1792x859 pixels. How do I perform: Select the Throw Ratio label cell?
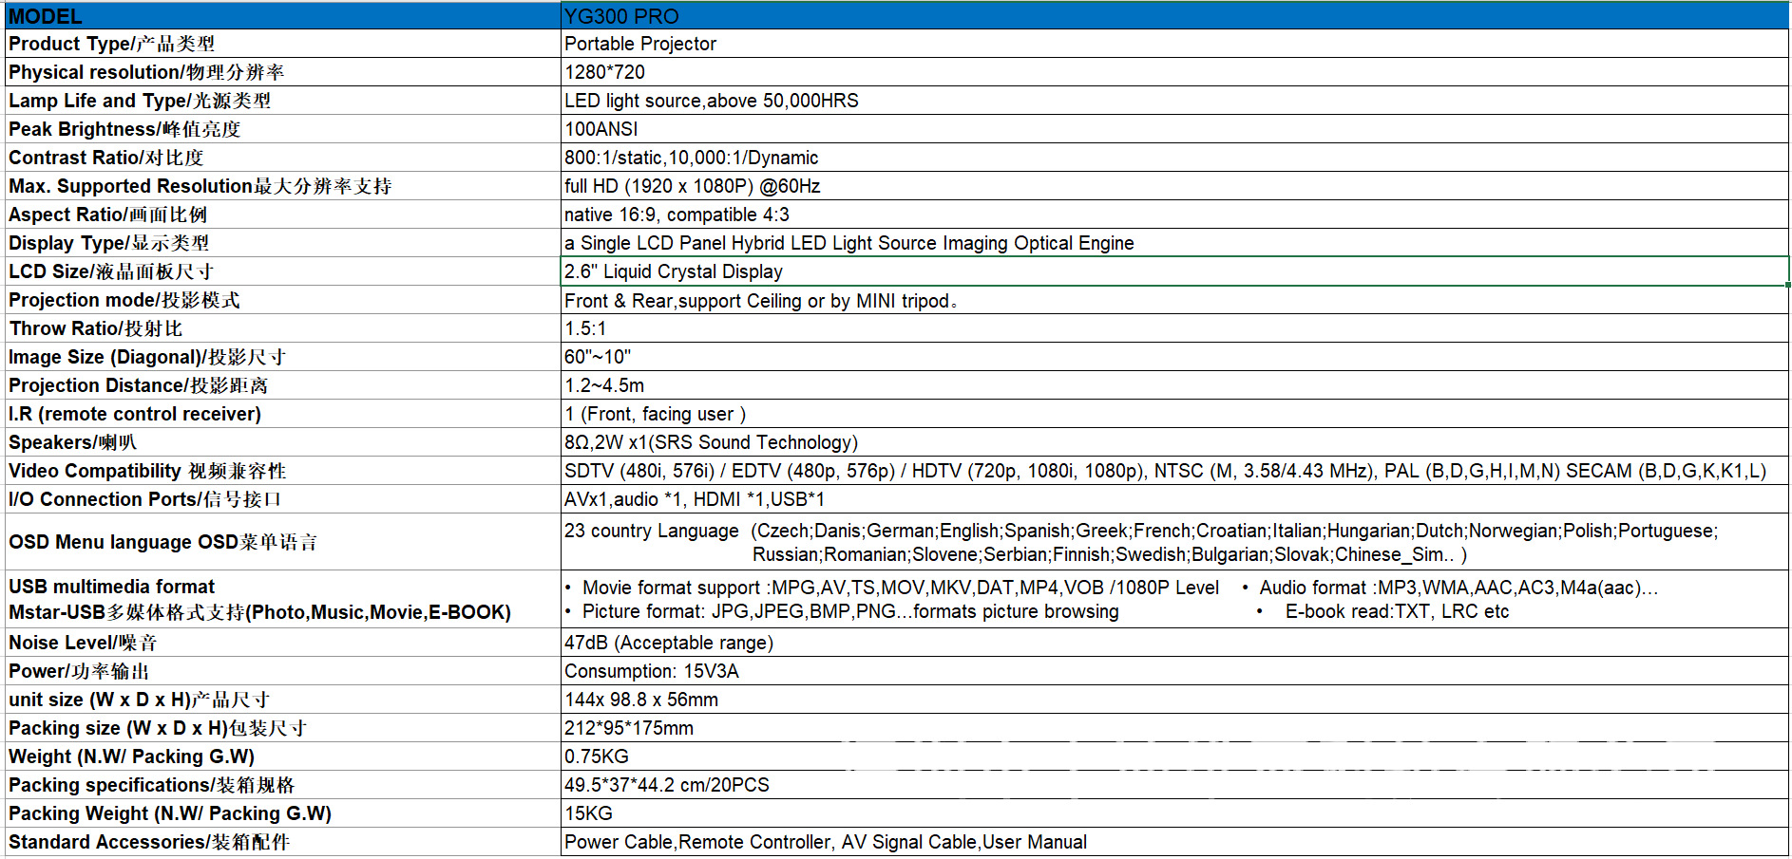(x=282, y=328)
